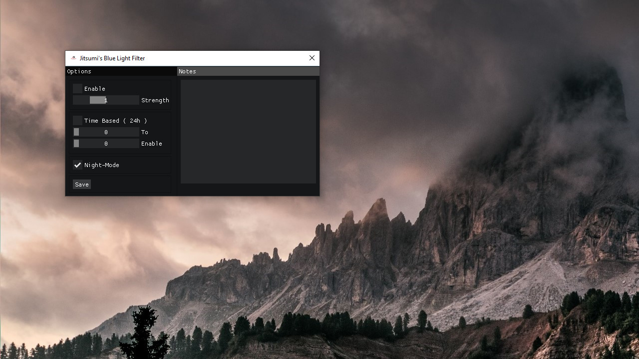Viewport: 639px width, 359px height.
Task: Click the Night-Mode label text
Action: click(102, 165)
